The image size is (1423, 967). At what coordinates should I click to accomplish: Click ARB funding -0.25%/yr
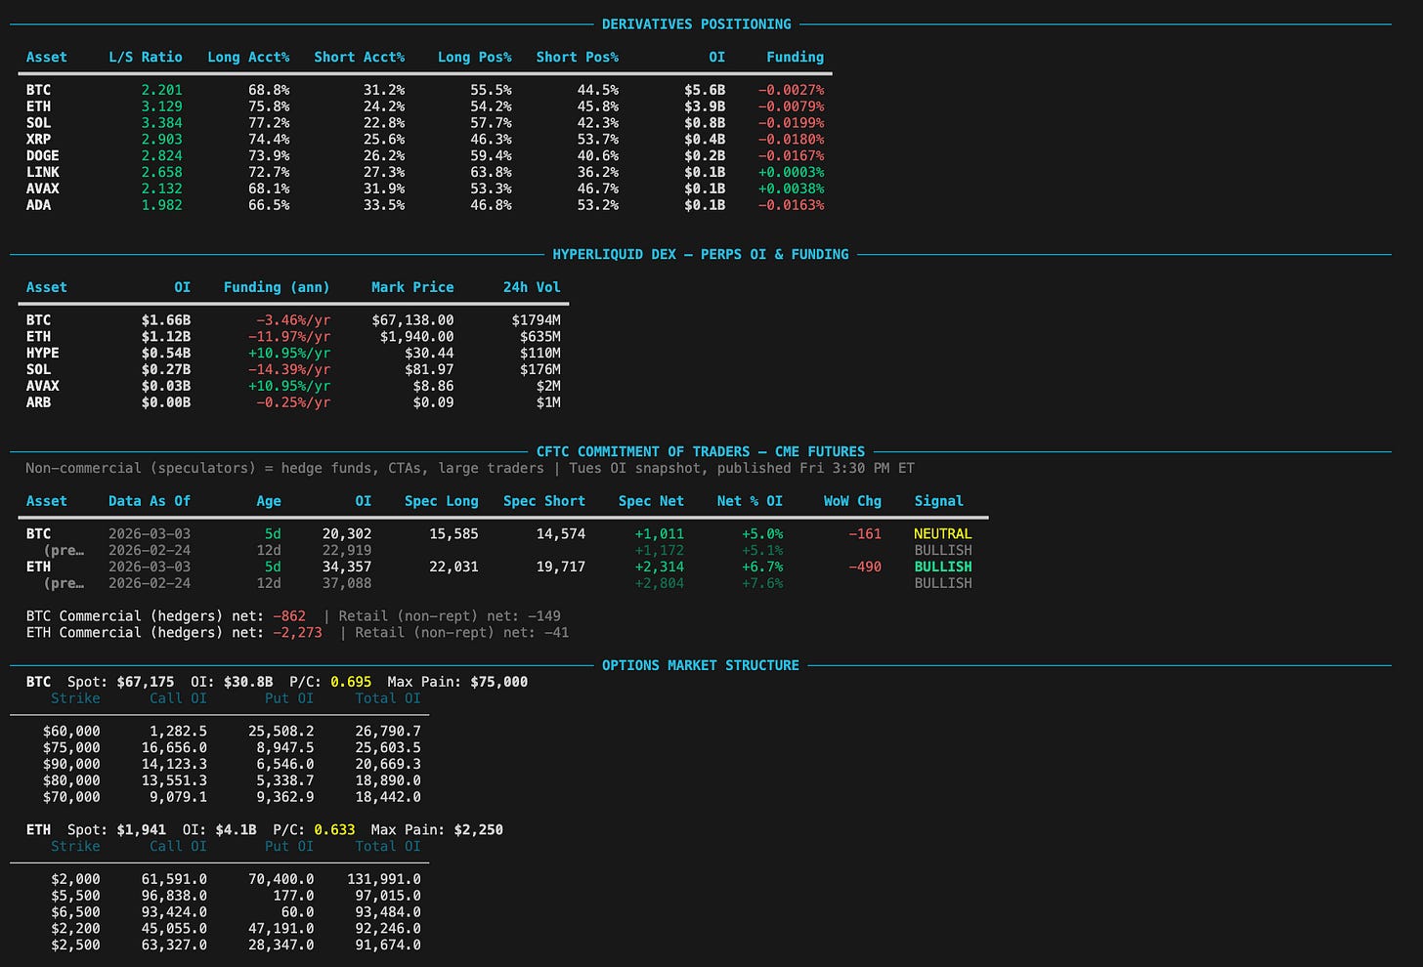293,402
